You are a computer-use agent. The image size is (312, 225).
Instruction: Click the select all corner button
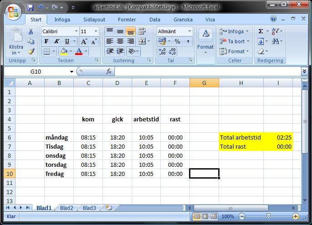pos(10,83)
